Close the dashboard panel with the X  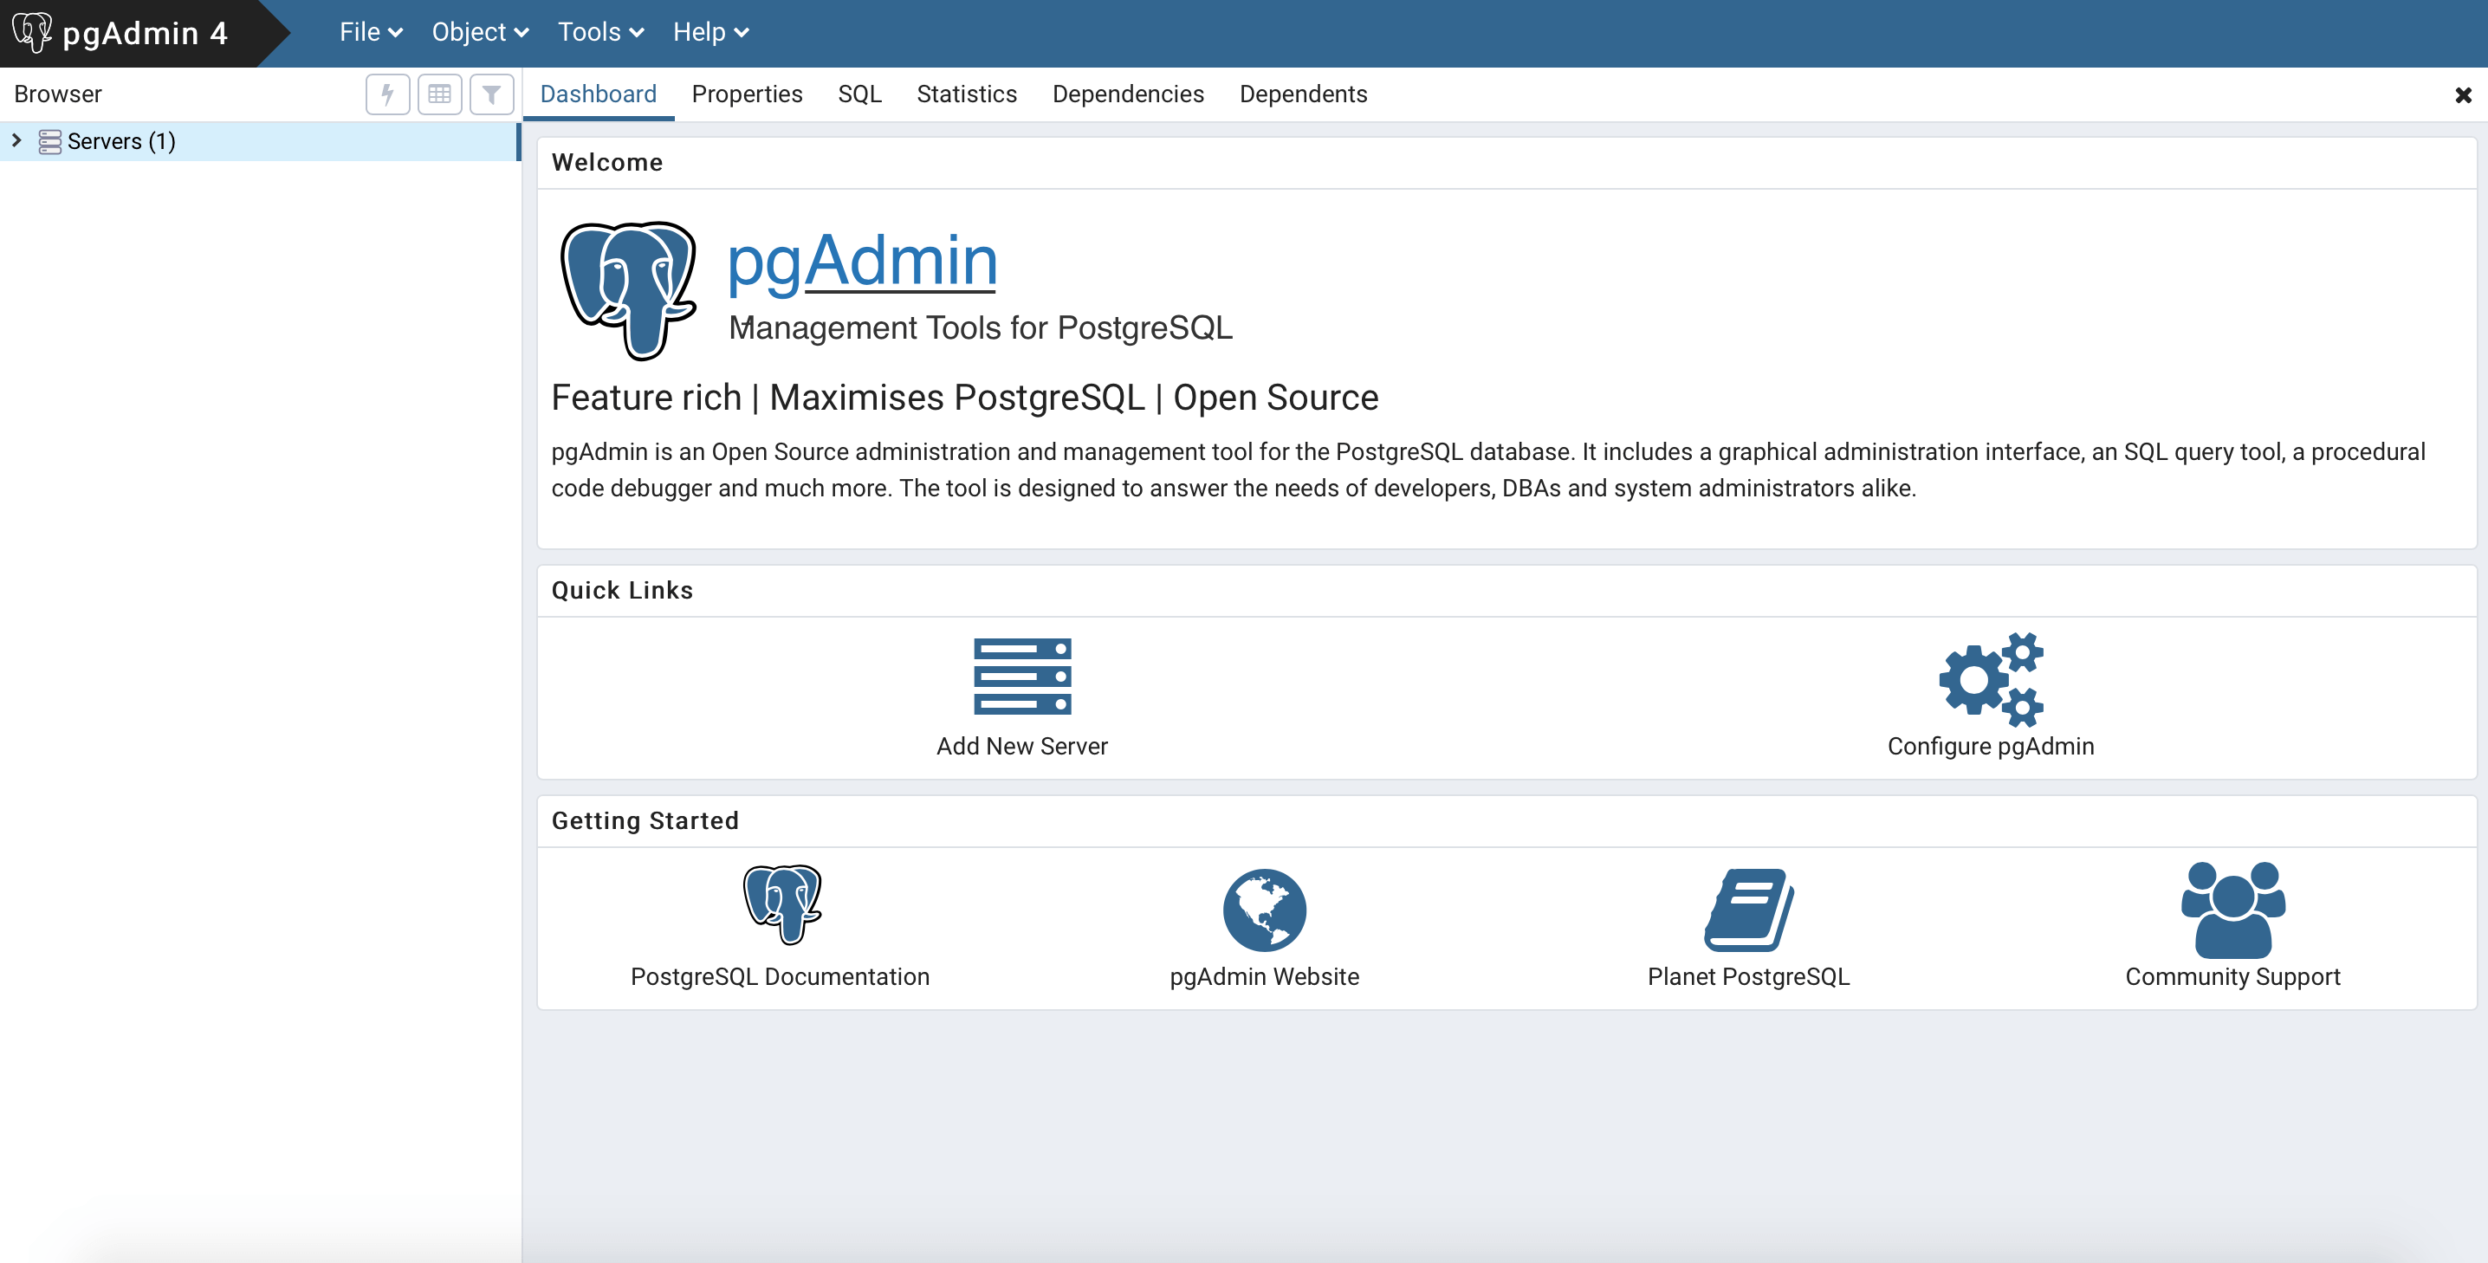click(x=2463, y=94)
